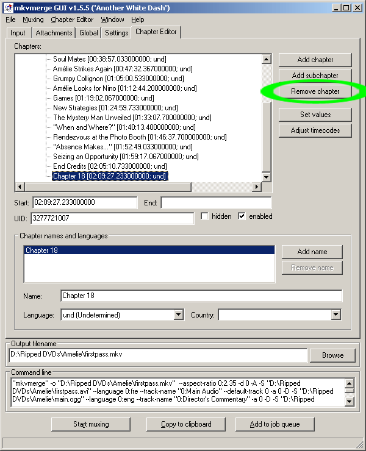
Task: Switch to the Settings tab
Action: (x=117, y=33)
